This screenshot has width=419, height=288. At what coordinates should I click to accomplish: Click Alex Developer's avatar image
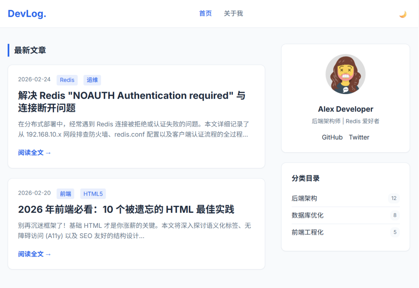[345, 74]
